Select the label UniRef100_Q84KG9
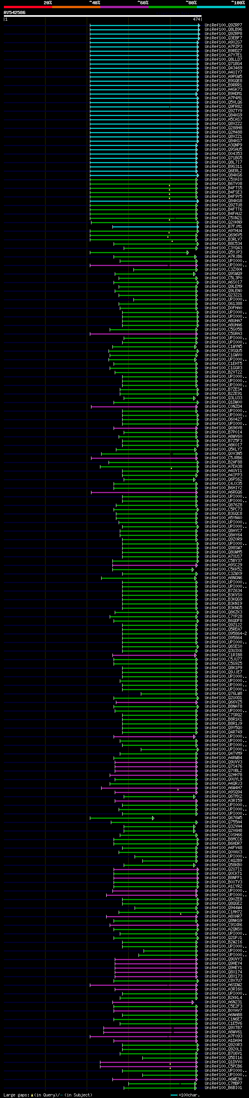This screenshot has width=249, height=1098. pyautogui.click(x=223, y=115)
